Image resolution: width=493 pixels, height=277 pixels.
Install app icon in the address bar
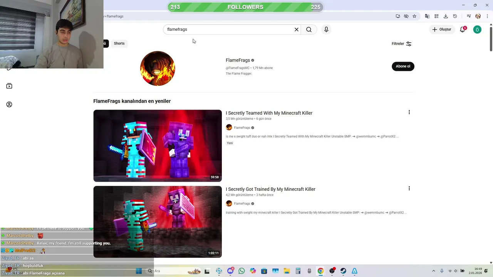[398, 16]
